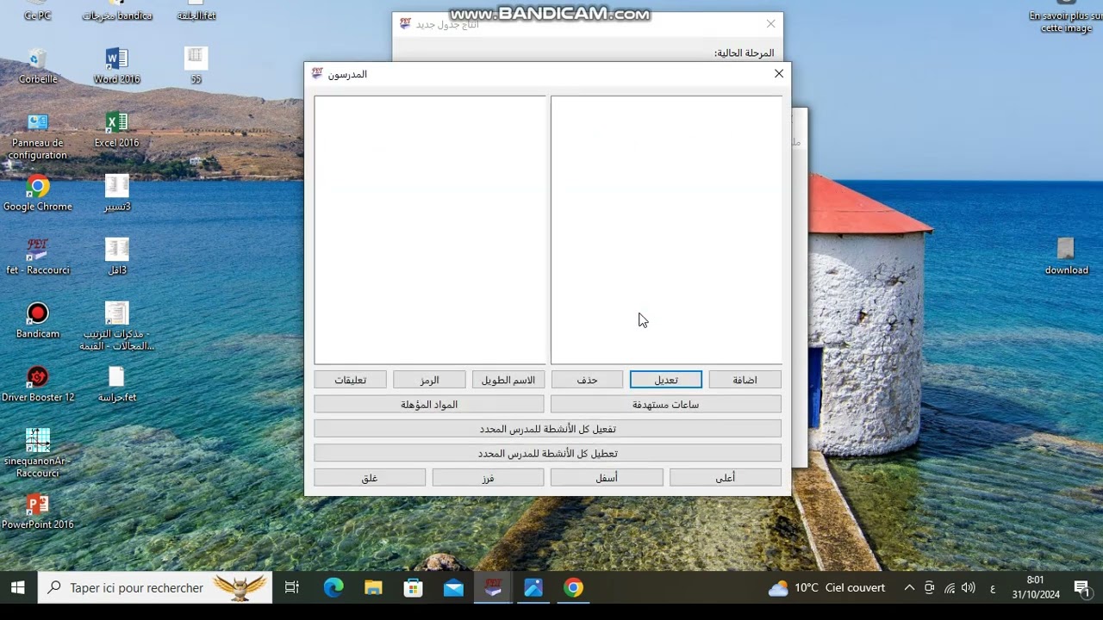Open weather widget showing 10°C
The height and width of the screenshot is (620, 1103).
tap(826, 588)
